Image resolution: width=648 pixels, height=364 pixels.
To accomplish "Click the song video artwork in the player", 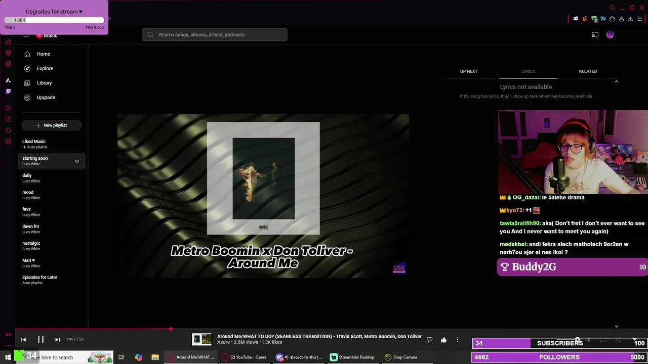I will pyautogui.click(x=263, y=196).
